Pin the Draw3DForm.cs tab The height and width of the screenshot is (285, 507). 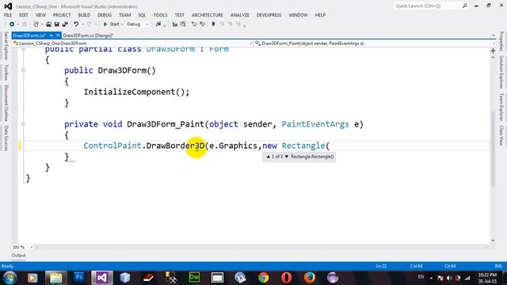pos(51,36)
